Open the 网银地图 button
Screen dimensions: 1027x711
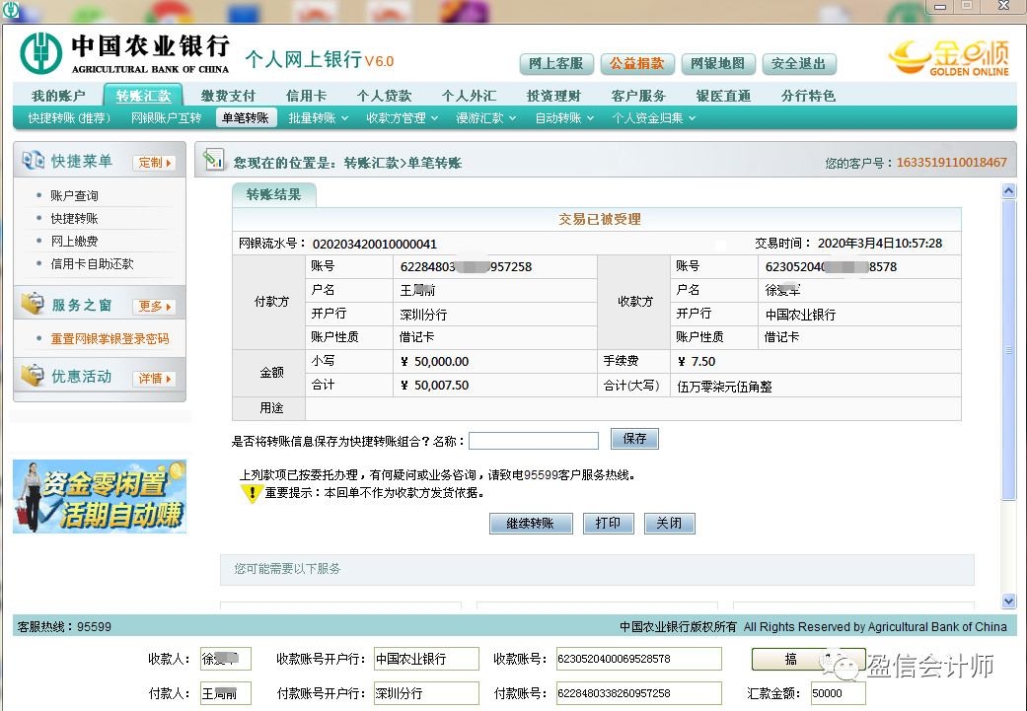[x=718, y=63]
